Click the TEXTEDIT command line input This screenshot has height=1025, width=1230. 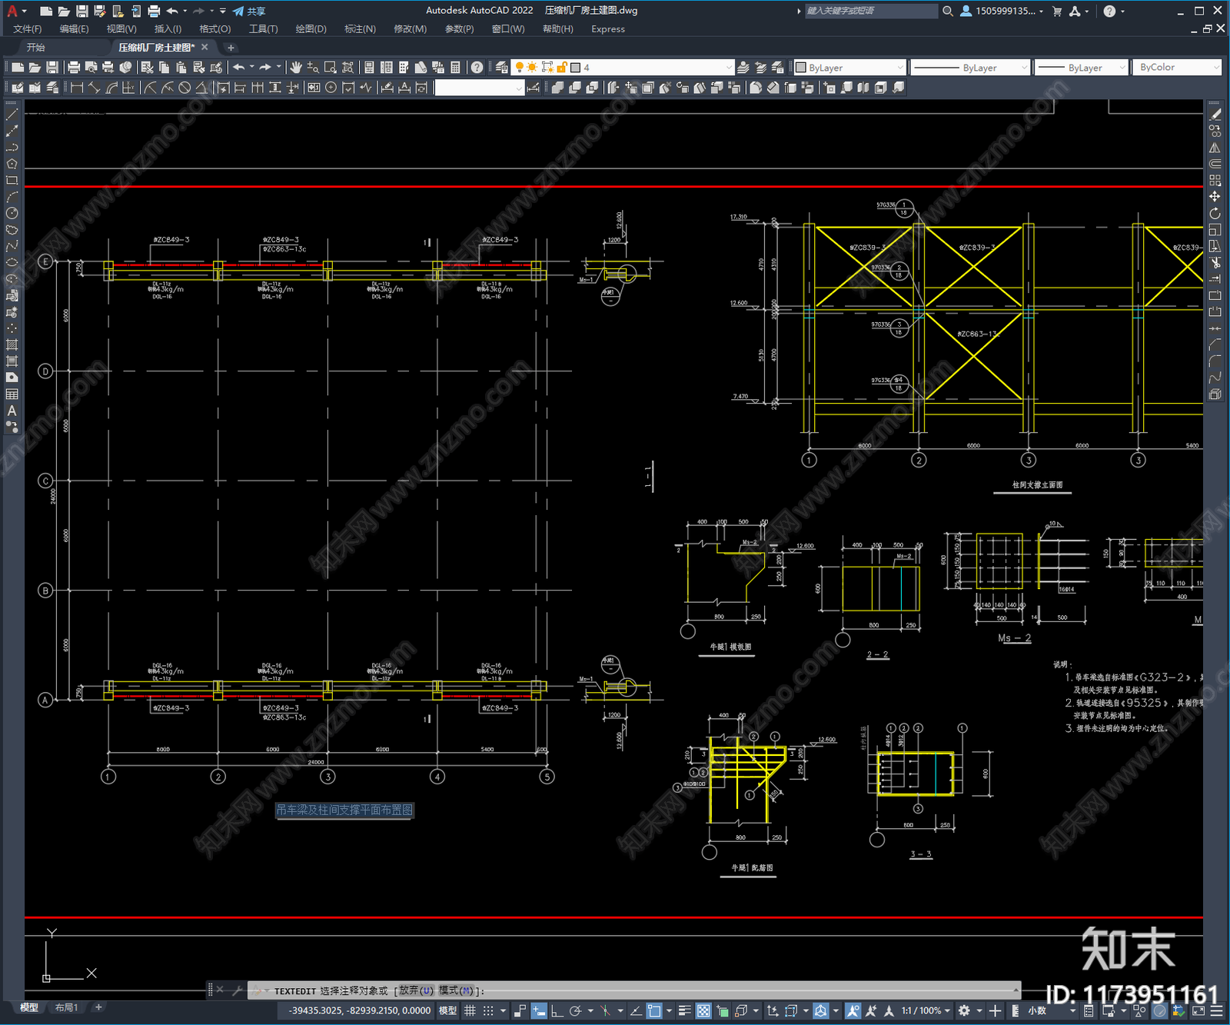point(633,990)
